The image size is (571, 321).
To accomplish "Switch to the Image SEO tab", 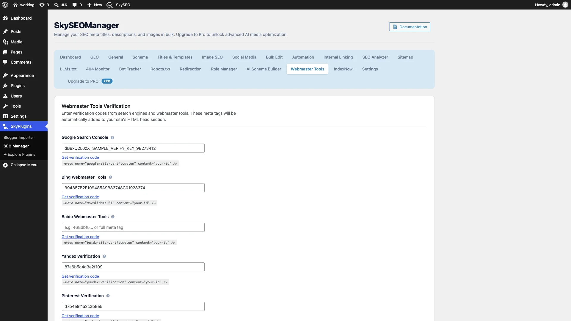I will 212,57.
